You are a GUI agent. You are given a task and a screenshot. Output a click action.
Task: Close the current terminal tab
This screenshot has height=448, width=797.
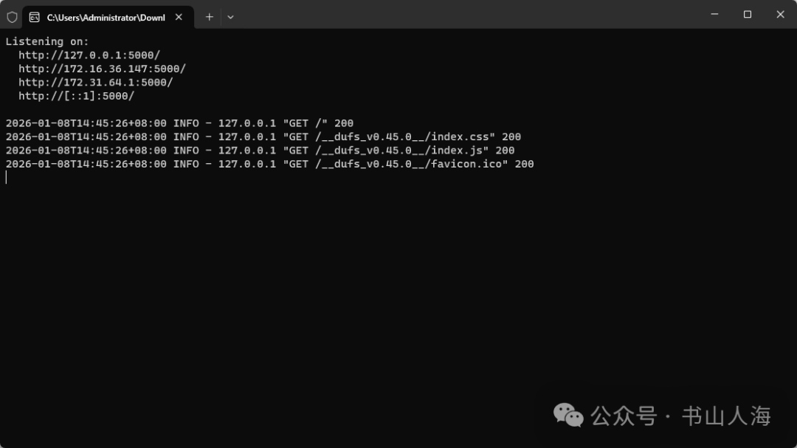click(179, 16)
